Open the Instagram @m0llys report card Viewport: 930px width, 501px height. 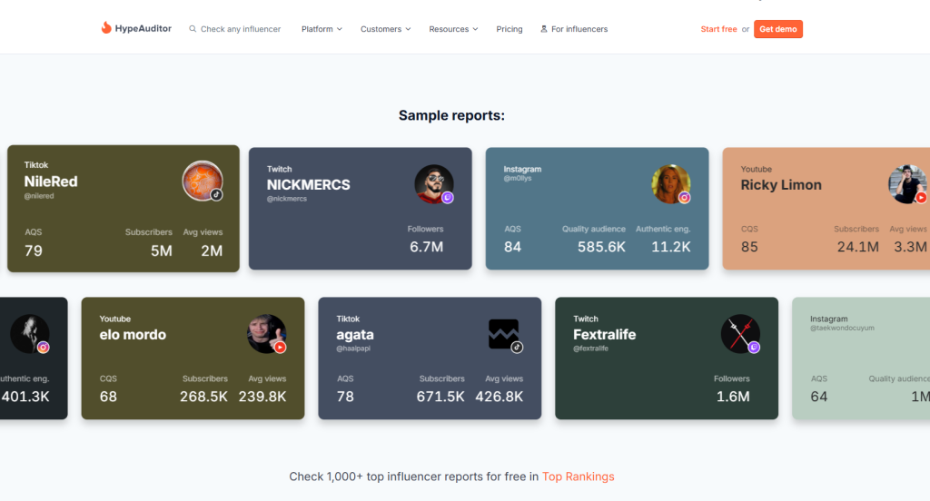point(597,209)
